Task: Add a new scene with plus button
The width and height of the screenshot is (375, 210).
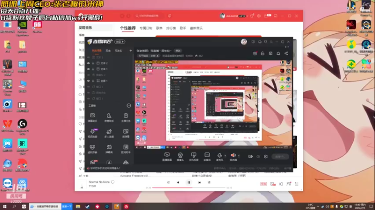Action: 131,51
